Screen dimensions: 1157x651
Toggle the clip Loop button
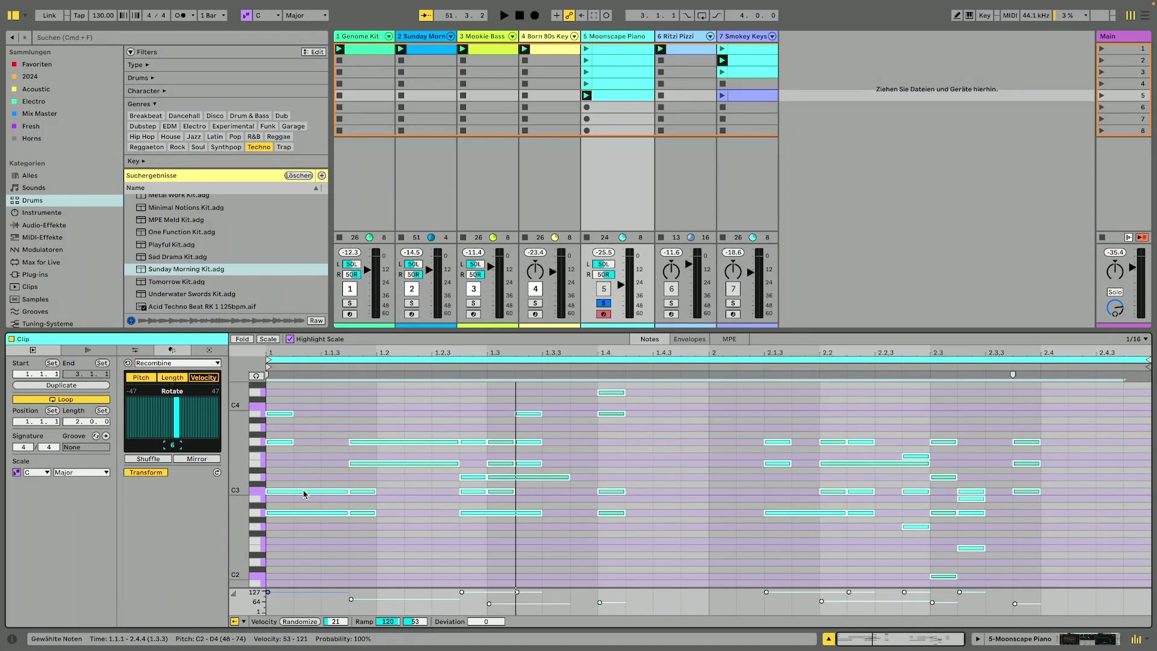pyautogui.click(x=61, y=400)
